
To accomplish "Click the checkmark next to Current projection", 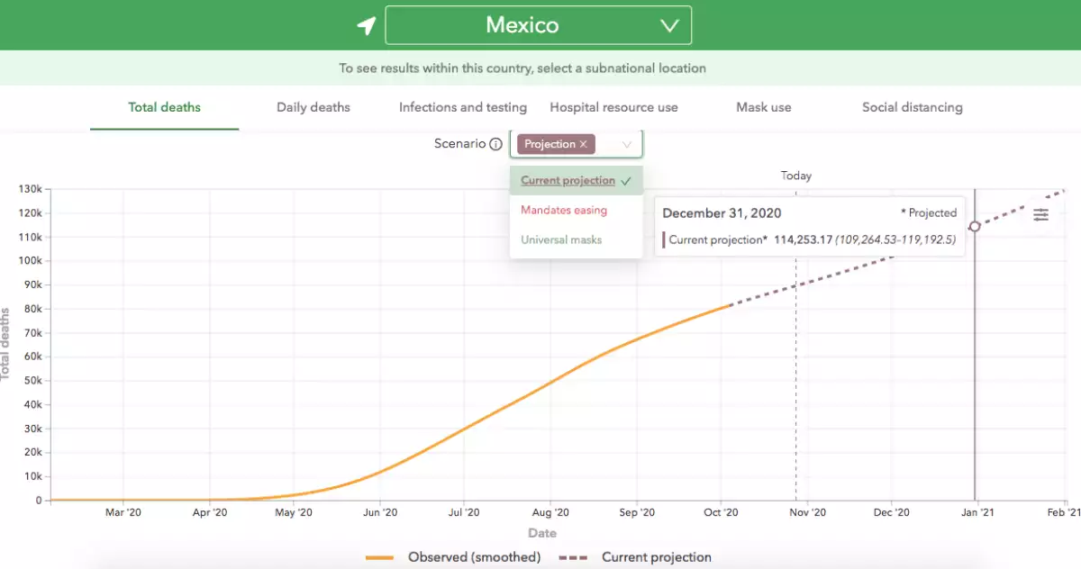I will click(626, 181).
